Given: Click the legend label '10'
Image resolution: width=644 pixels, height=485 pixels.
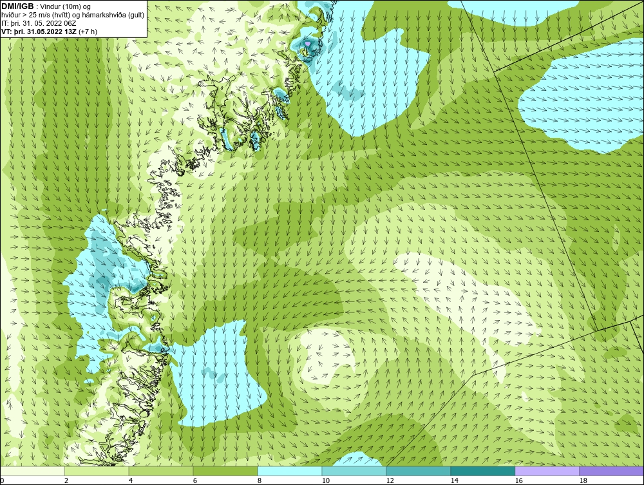Looking at the screenshot, I should click(x=325, y=480).
